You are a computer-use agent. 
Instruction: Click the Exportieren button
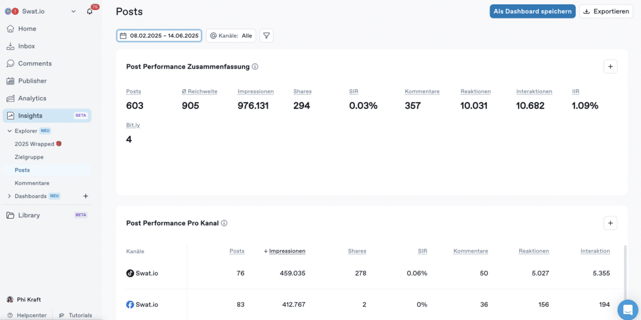606,11
